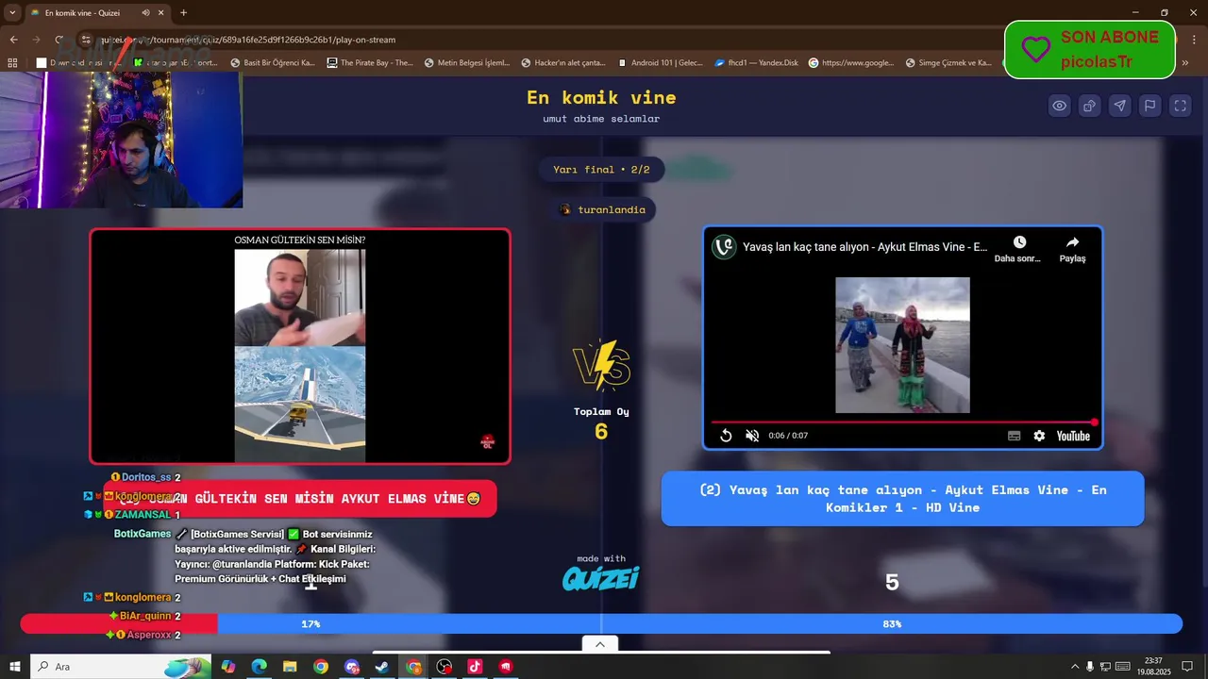1208x679 pixels.
Task: Open TikTok app from taskbar
Action: point(475,667)
